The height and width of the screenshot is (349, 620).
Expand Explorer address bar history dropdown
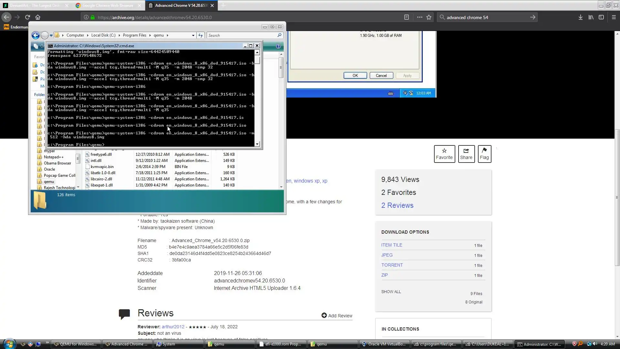pos(193,35)
